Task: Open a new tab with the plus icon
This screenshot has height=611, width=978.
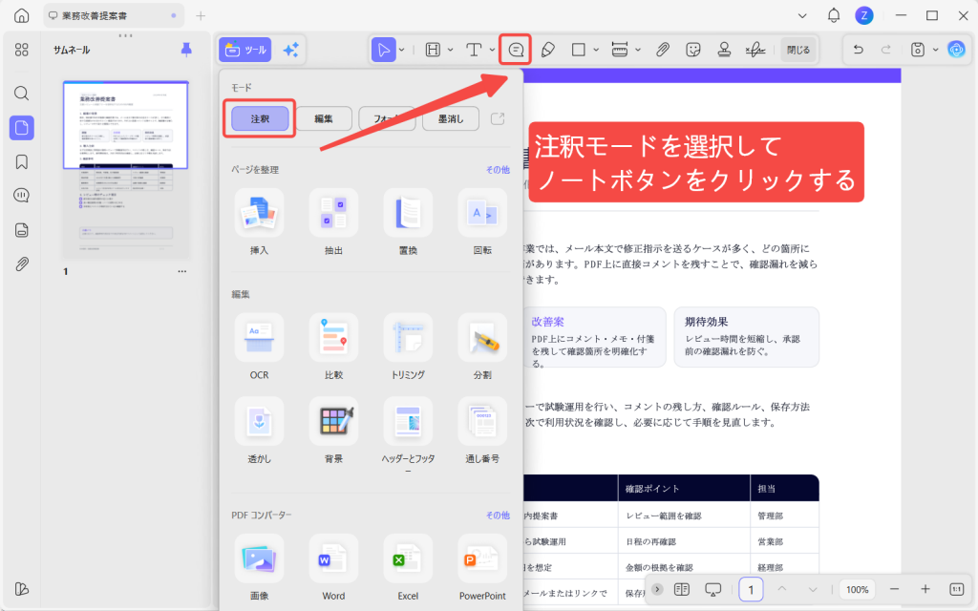Action: (x=201, y=15)
